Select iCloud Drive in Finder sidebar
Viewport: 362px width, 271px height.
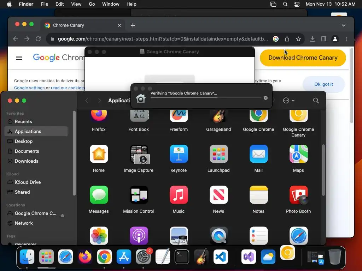pos(36,182)
